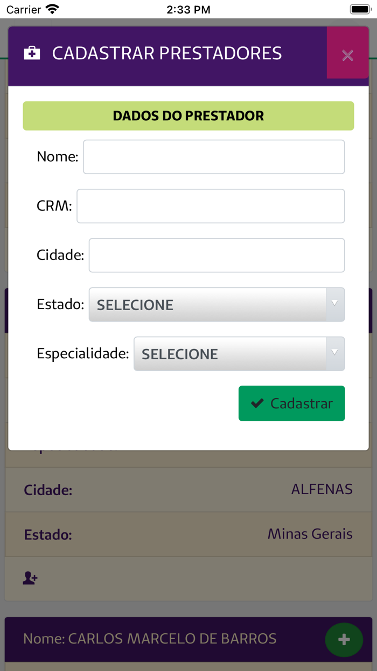
Task: Click inside the Nome input field
Action: pyautogui.click(x=213, y=156)
